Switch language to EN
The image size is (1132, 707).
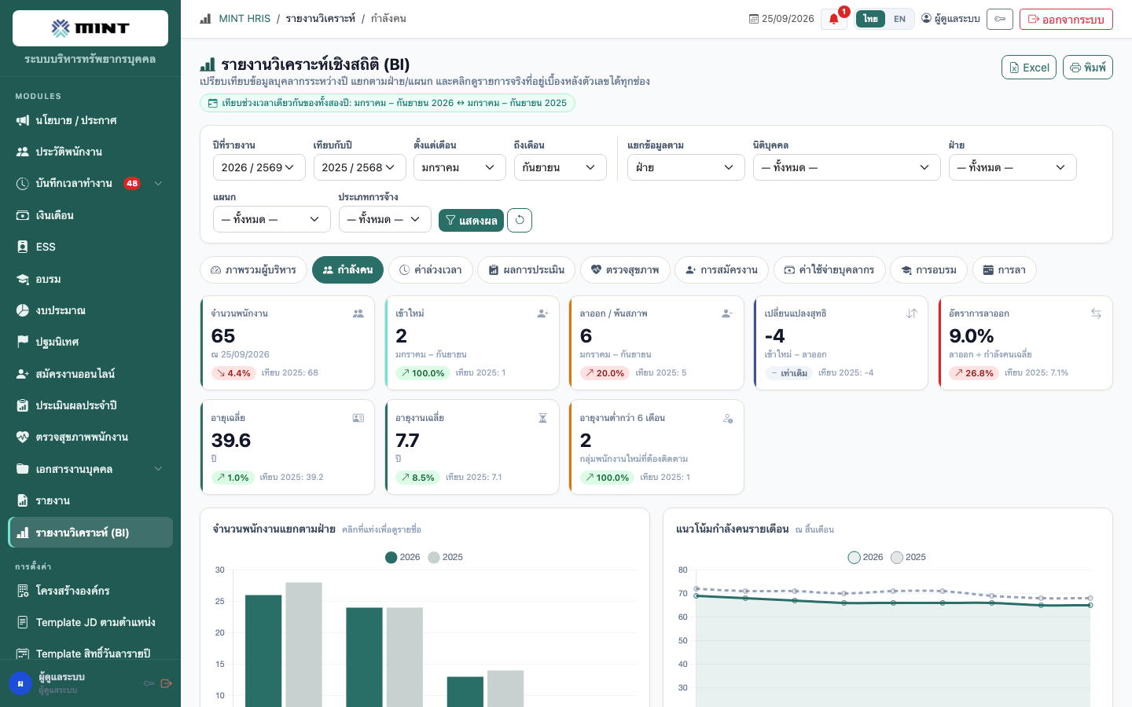(899, 19)
